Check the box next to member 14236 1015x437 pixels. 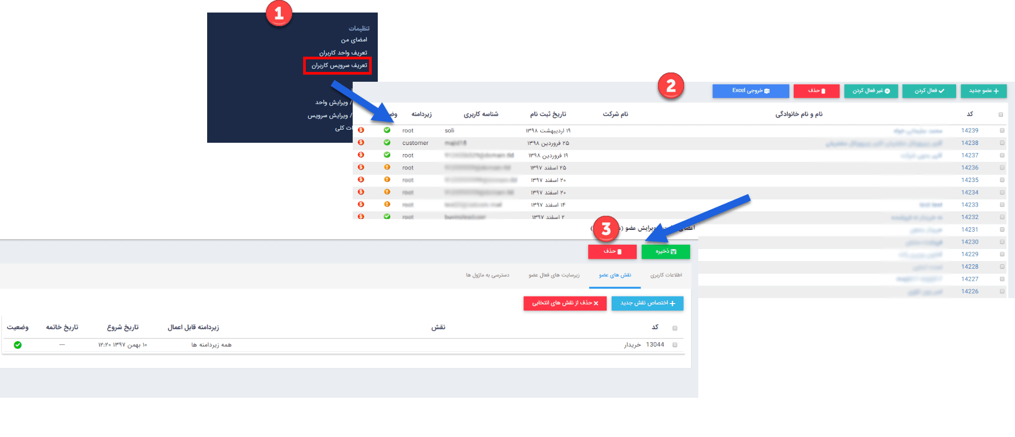coord(1002,168)
